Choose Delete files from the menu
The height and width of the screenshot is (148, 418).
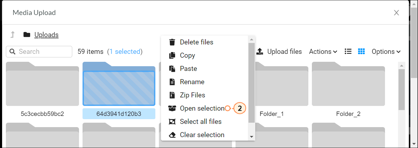[205, 42]
